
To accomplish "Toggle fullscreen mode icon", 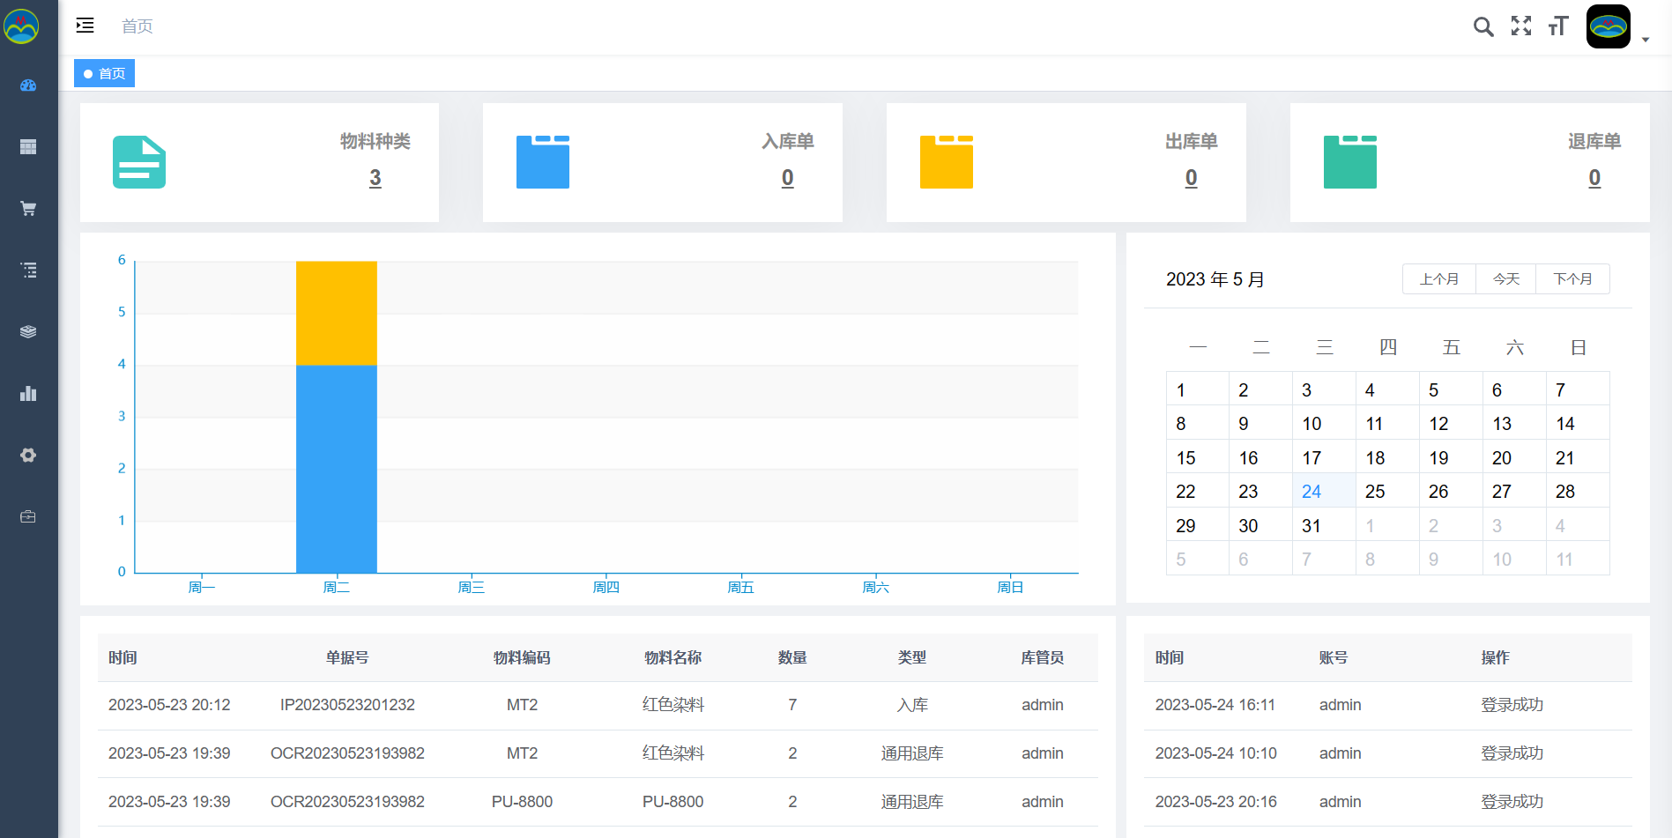I will point(1521,26).
